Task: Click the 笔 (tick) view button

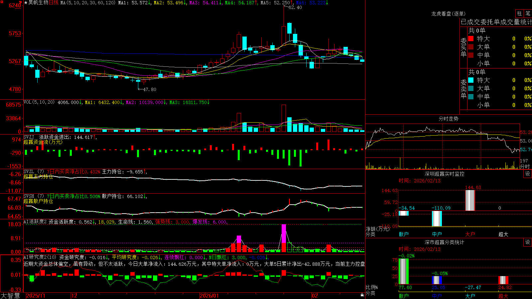Action: (x=528, y=14)
